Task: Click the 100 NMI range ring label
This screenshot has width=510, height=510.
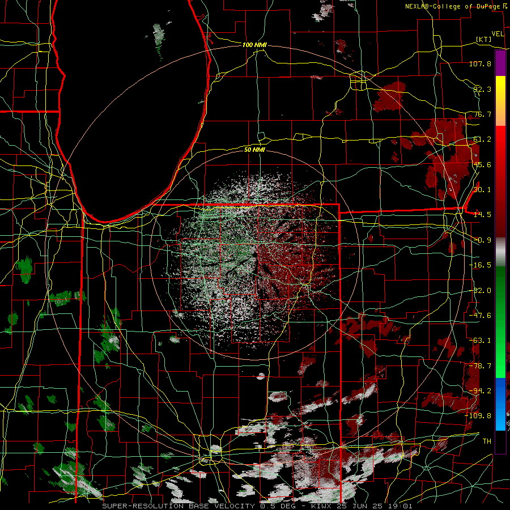Action: point(254,45)
